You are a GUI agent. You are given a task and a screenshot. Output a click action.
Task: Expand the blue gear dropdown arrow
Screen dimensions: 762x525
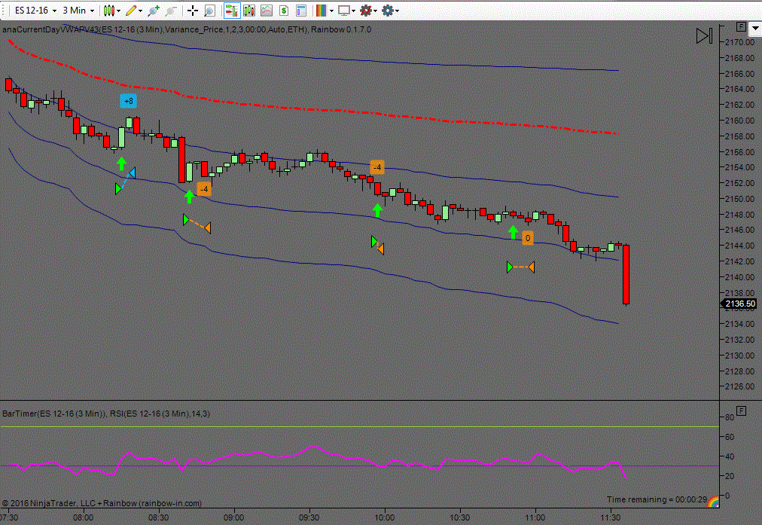(397, 11)
